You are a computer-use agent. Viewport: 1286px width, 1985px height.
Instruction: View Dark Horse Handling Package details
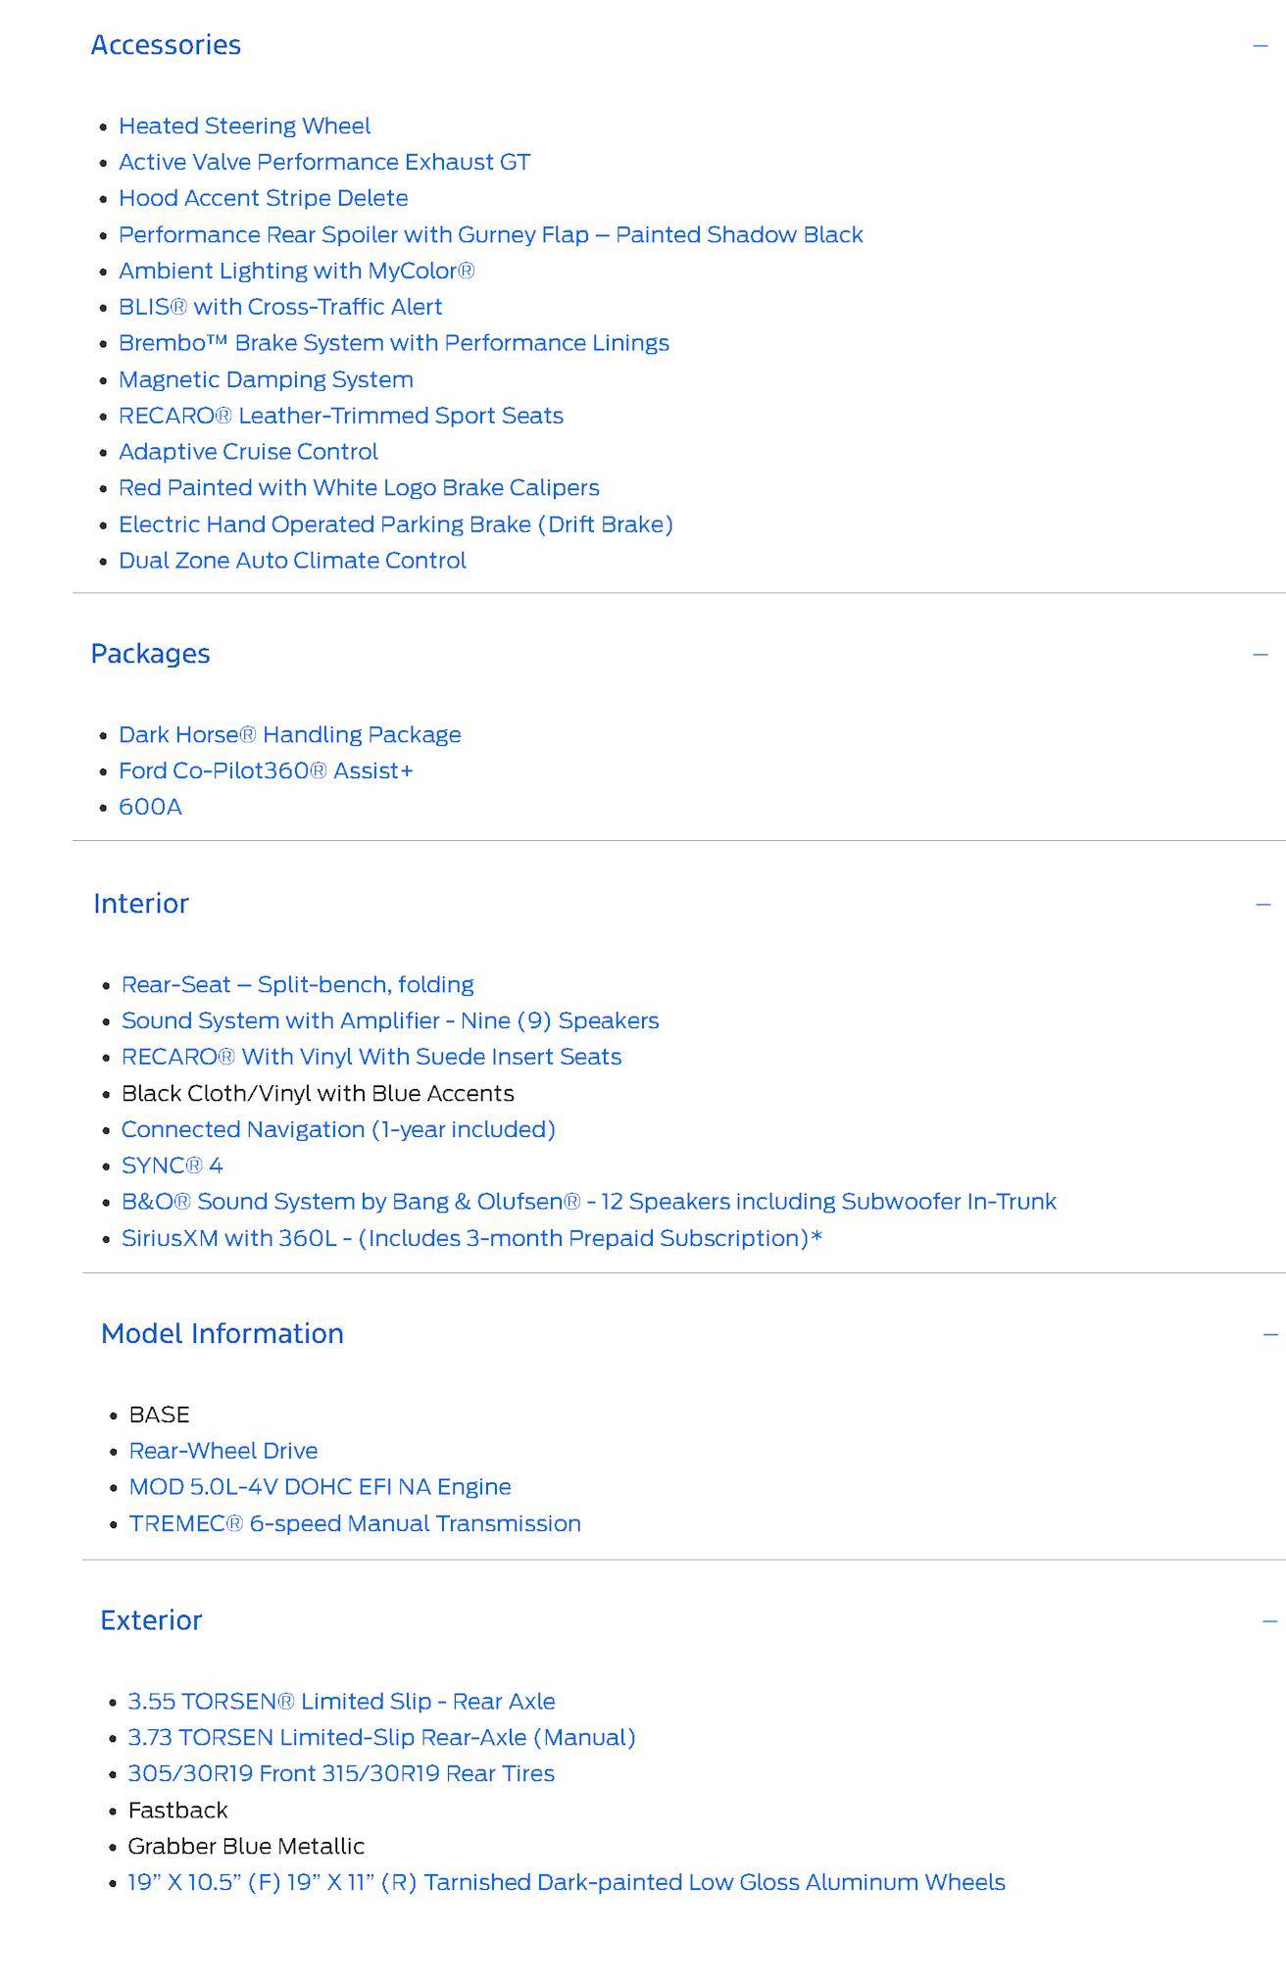[290, 735]
